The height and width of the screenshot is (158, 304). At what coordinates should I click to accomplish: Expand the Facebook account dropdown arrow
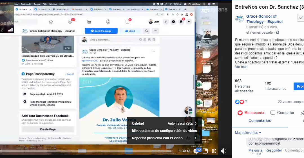coord(189,22)
